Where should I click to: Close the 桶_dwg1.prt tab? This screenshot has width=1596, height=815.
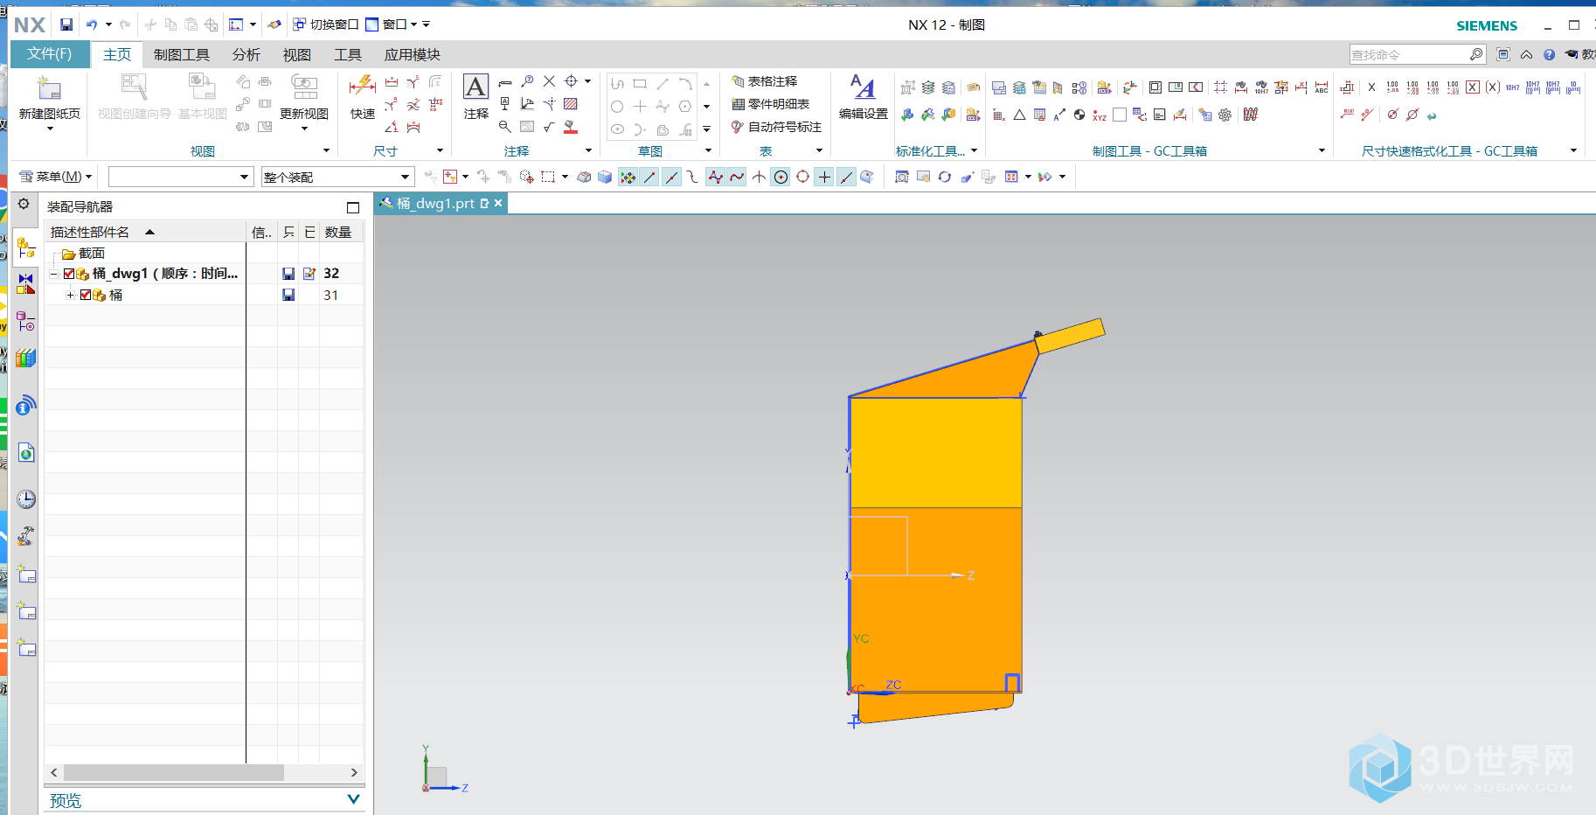(x=498, y=203)
